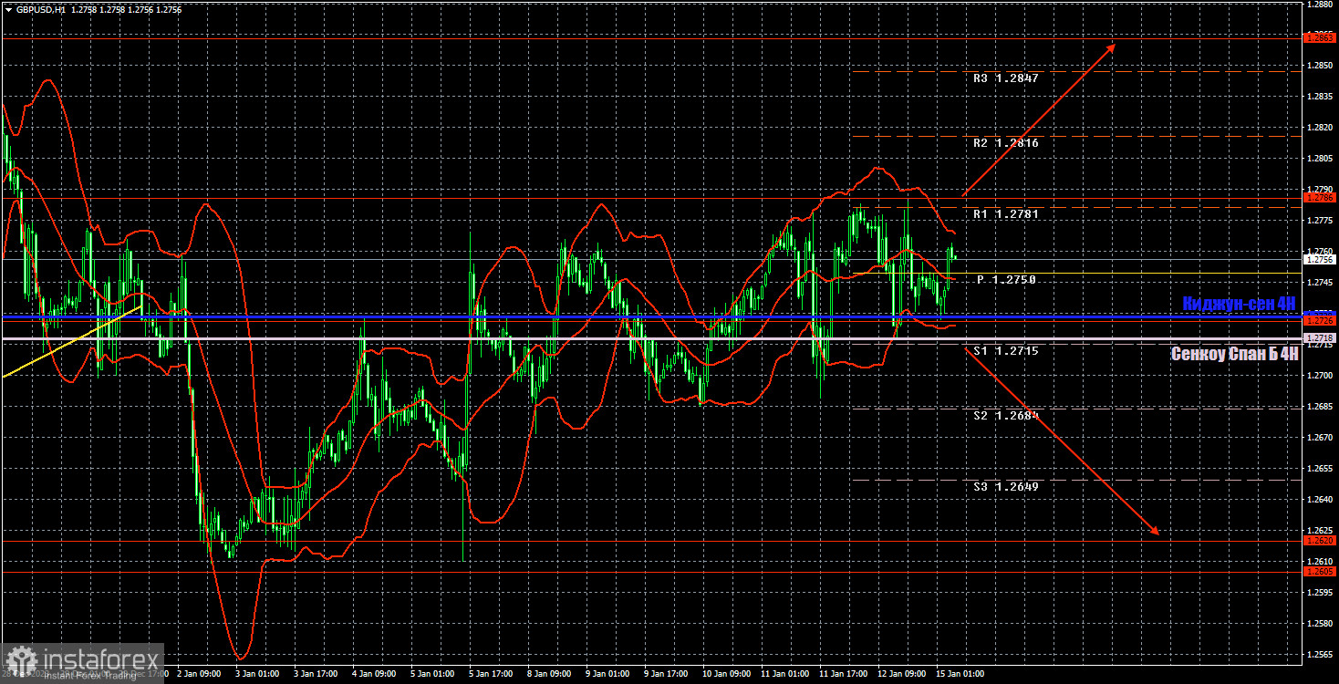Click the 1.2700 price scale value
This screenshot has width=1339, height=684.
1320,375
